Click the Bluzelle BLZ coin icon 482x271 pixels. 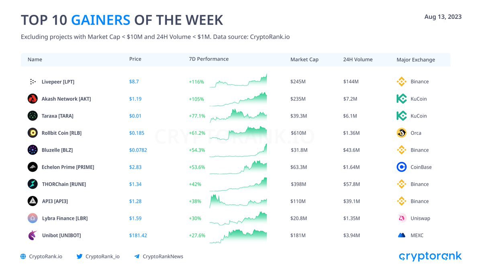point(33,150)
